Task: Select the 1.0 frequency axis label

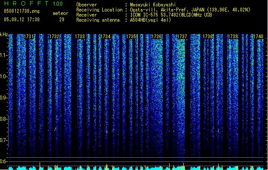Action: 3,76
